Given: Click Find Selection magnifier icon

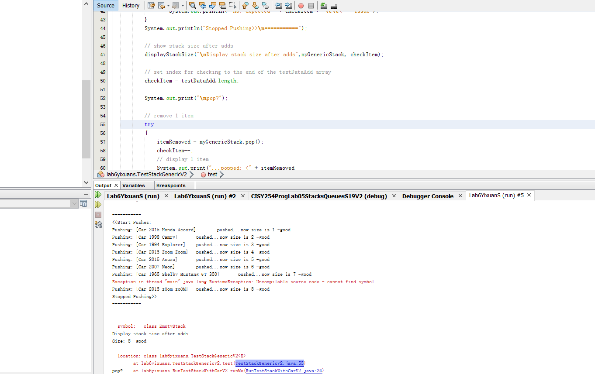Looking at the screenshot, I should pyautogui.click(x=192, y=6).
